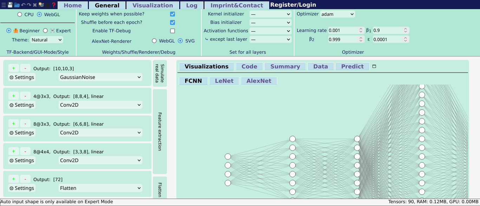Open the GaussianNoise layer type dropdown
This screenshot has width=480, height=206.
point(100,77)
